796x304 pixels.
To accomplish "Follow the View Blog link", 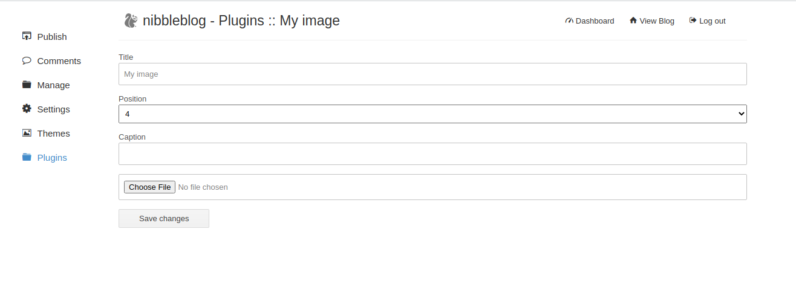I will point(652,21).
